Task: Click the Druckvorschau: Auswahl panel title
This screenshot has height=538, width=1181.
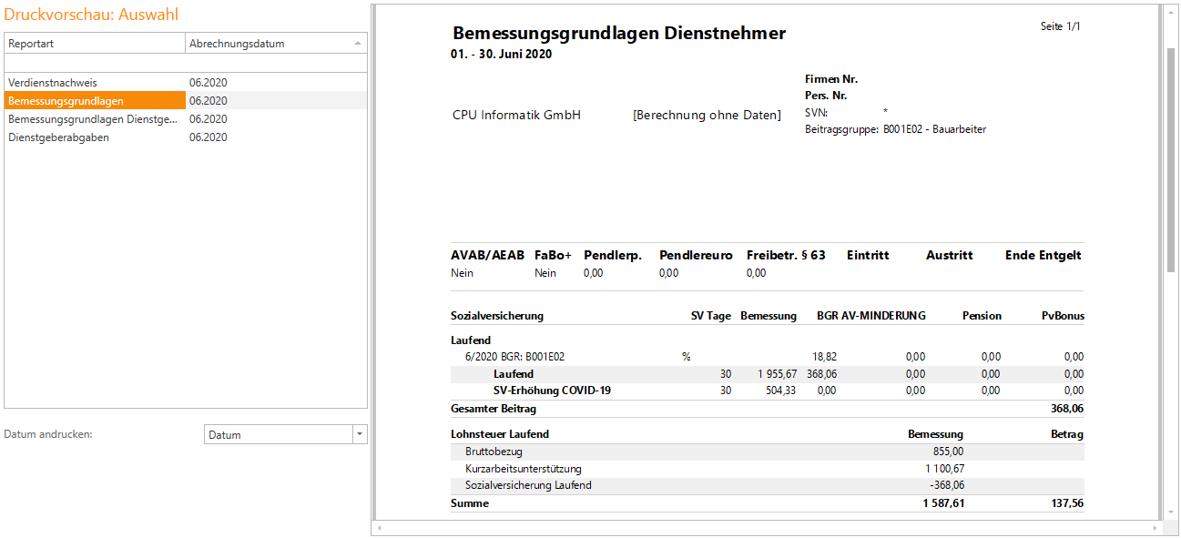Action: coord(91,15)
